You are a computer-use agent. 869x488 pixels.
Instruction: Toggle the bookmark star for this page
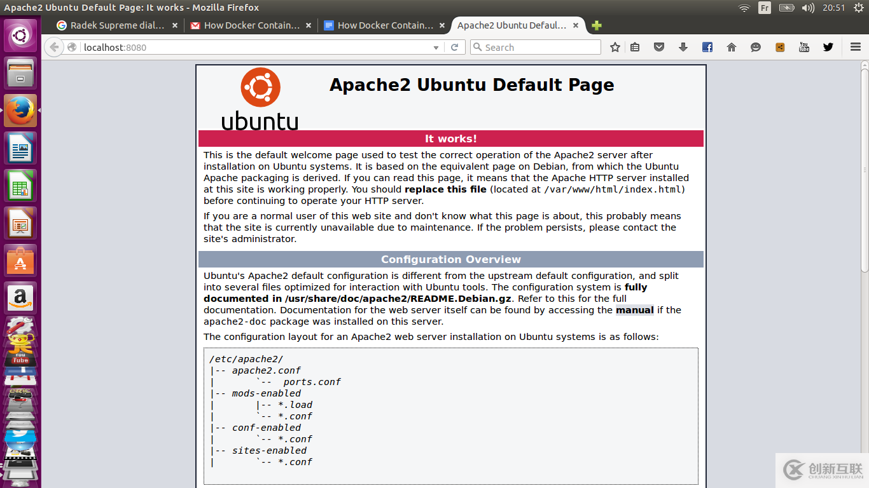pos(615,47)
